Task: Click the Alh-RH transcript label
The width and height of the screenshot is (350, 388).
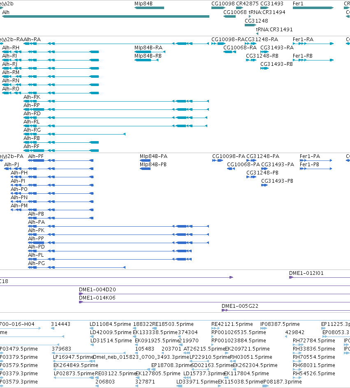Action: coord(11,47)
